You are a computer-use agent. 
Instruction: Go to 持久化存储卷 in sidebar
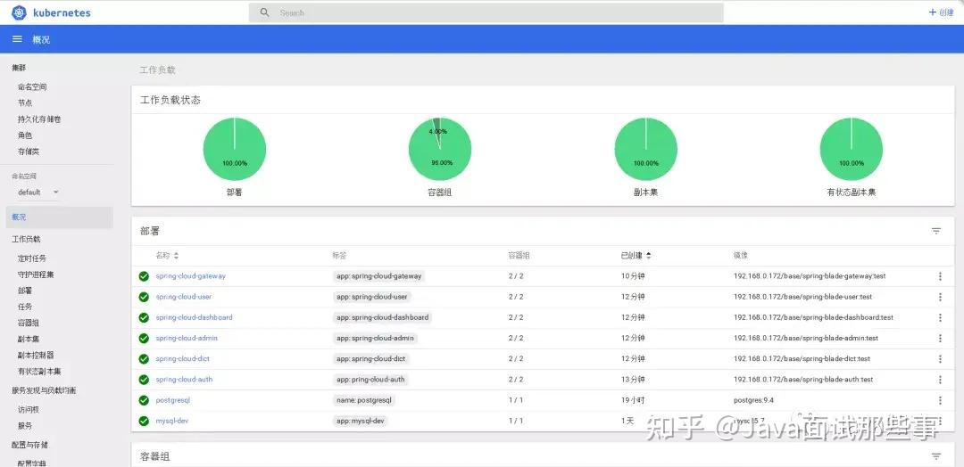click(39, 119)
